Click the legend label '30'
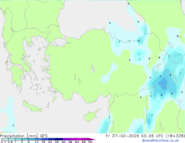The image size is (185, 143). [63, 142]
